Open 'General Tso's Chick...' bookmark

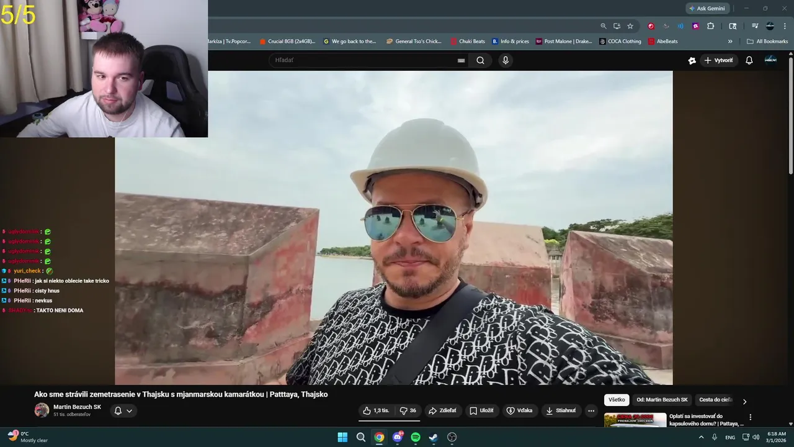(414, 42)
